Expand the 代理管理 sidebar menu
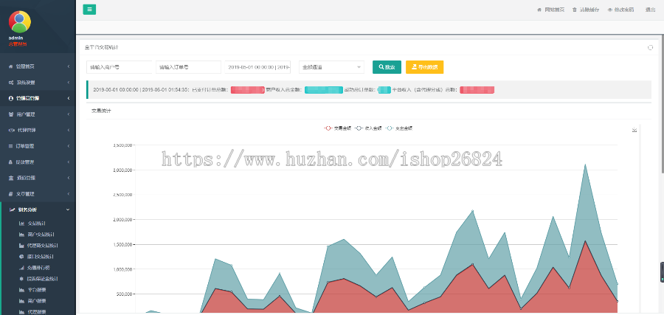The image size is (664, 315). point(38,130)
